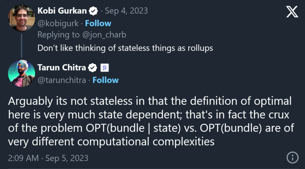Open the @kobigurk handle
Screen dimensions: 305x169
pyautogui.click(x=58, y=23)
